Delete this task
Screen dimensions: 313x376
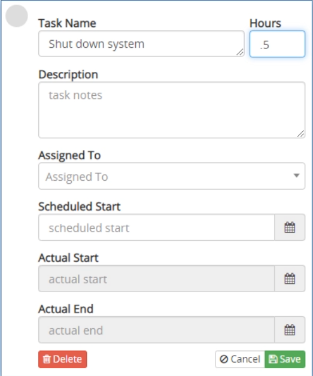pyautogui.click(x=63, y=359)
